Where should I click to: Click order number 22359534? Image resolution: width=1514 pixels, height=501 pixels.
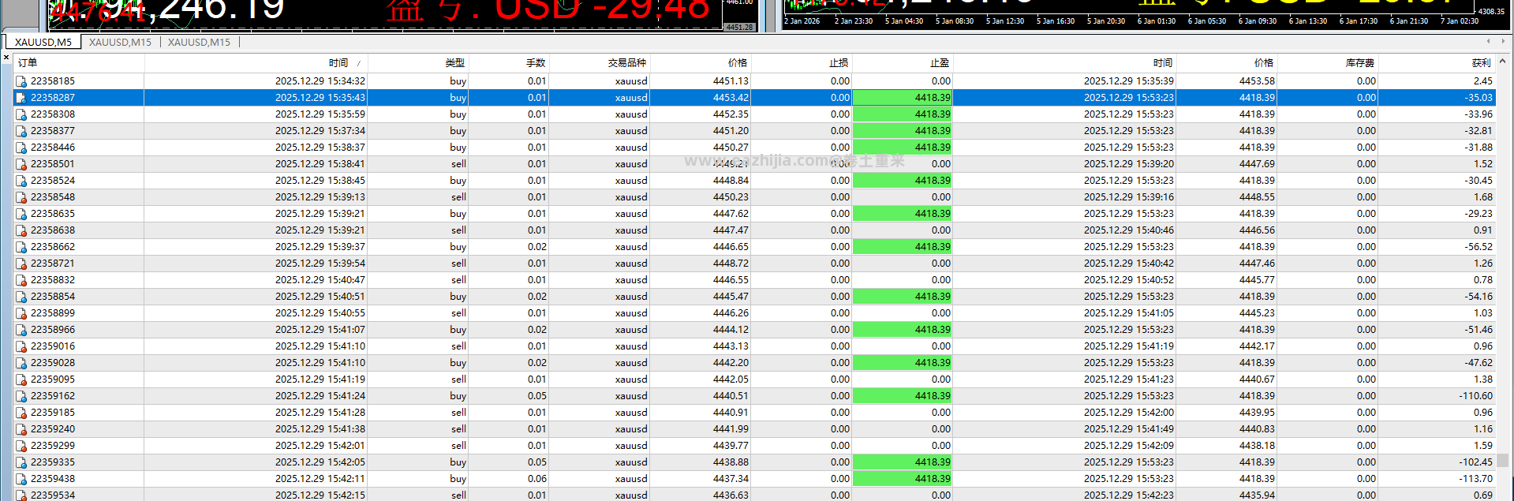tap(53, 495)
